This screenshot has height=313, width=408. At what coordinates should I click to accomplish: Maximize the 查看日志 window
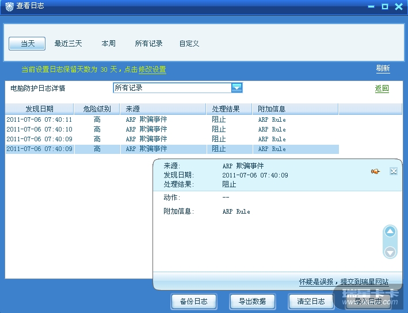[384, 6]
